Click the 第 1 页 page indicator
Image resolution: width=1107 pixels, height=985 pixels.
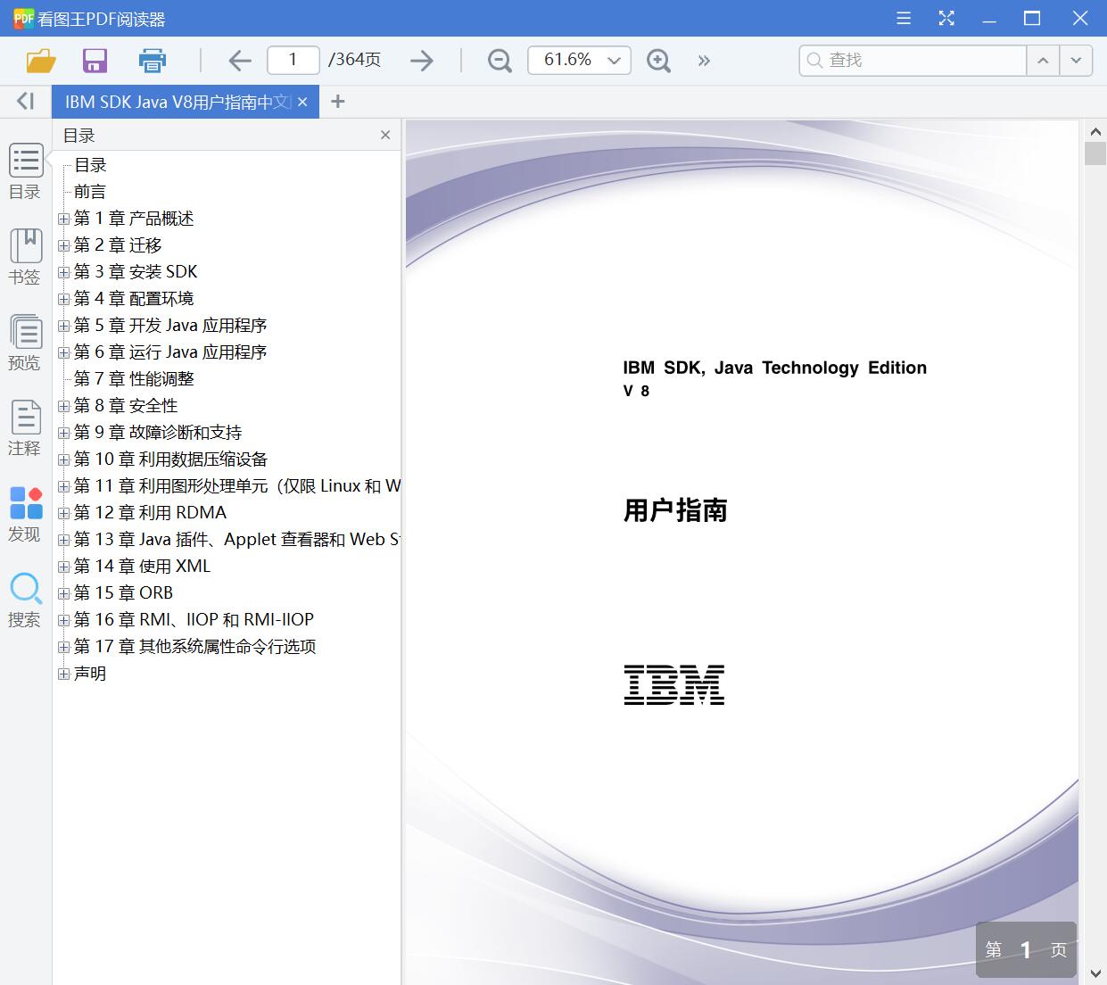(x=1026, y=949)
